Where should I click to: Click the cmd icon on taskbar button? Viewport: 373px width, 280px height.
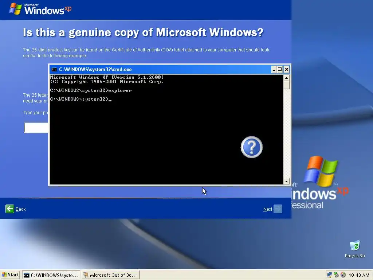coord(26,275)
